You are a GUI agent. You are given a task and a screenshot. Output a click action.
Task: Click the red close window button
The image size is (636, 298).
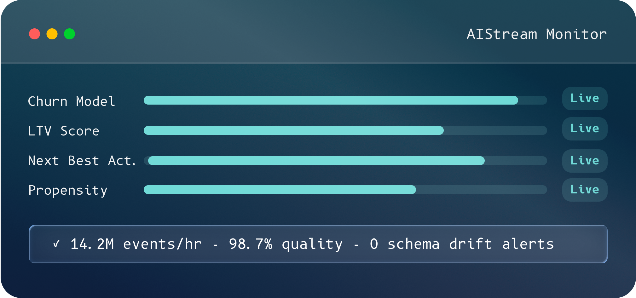[35, 34]
